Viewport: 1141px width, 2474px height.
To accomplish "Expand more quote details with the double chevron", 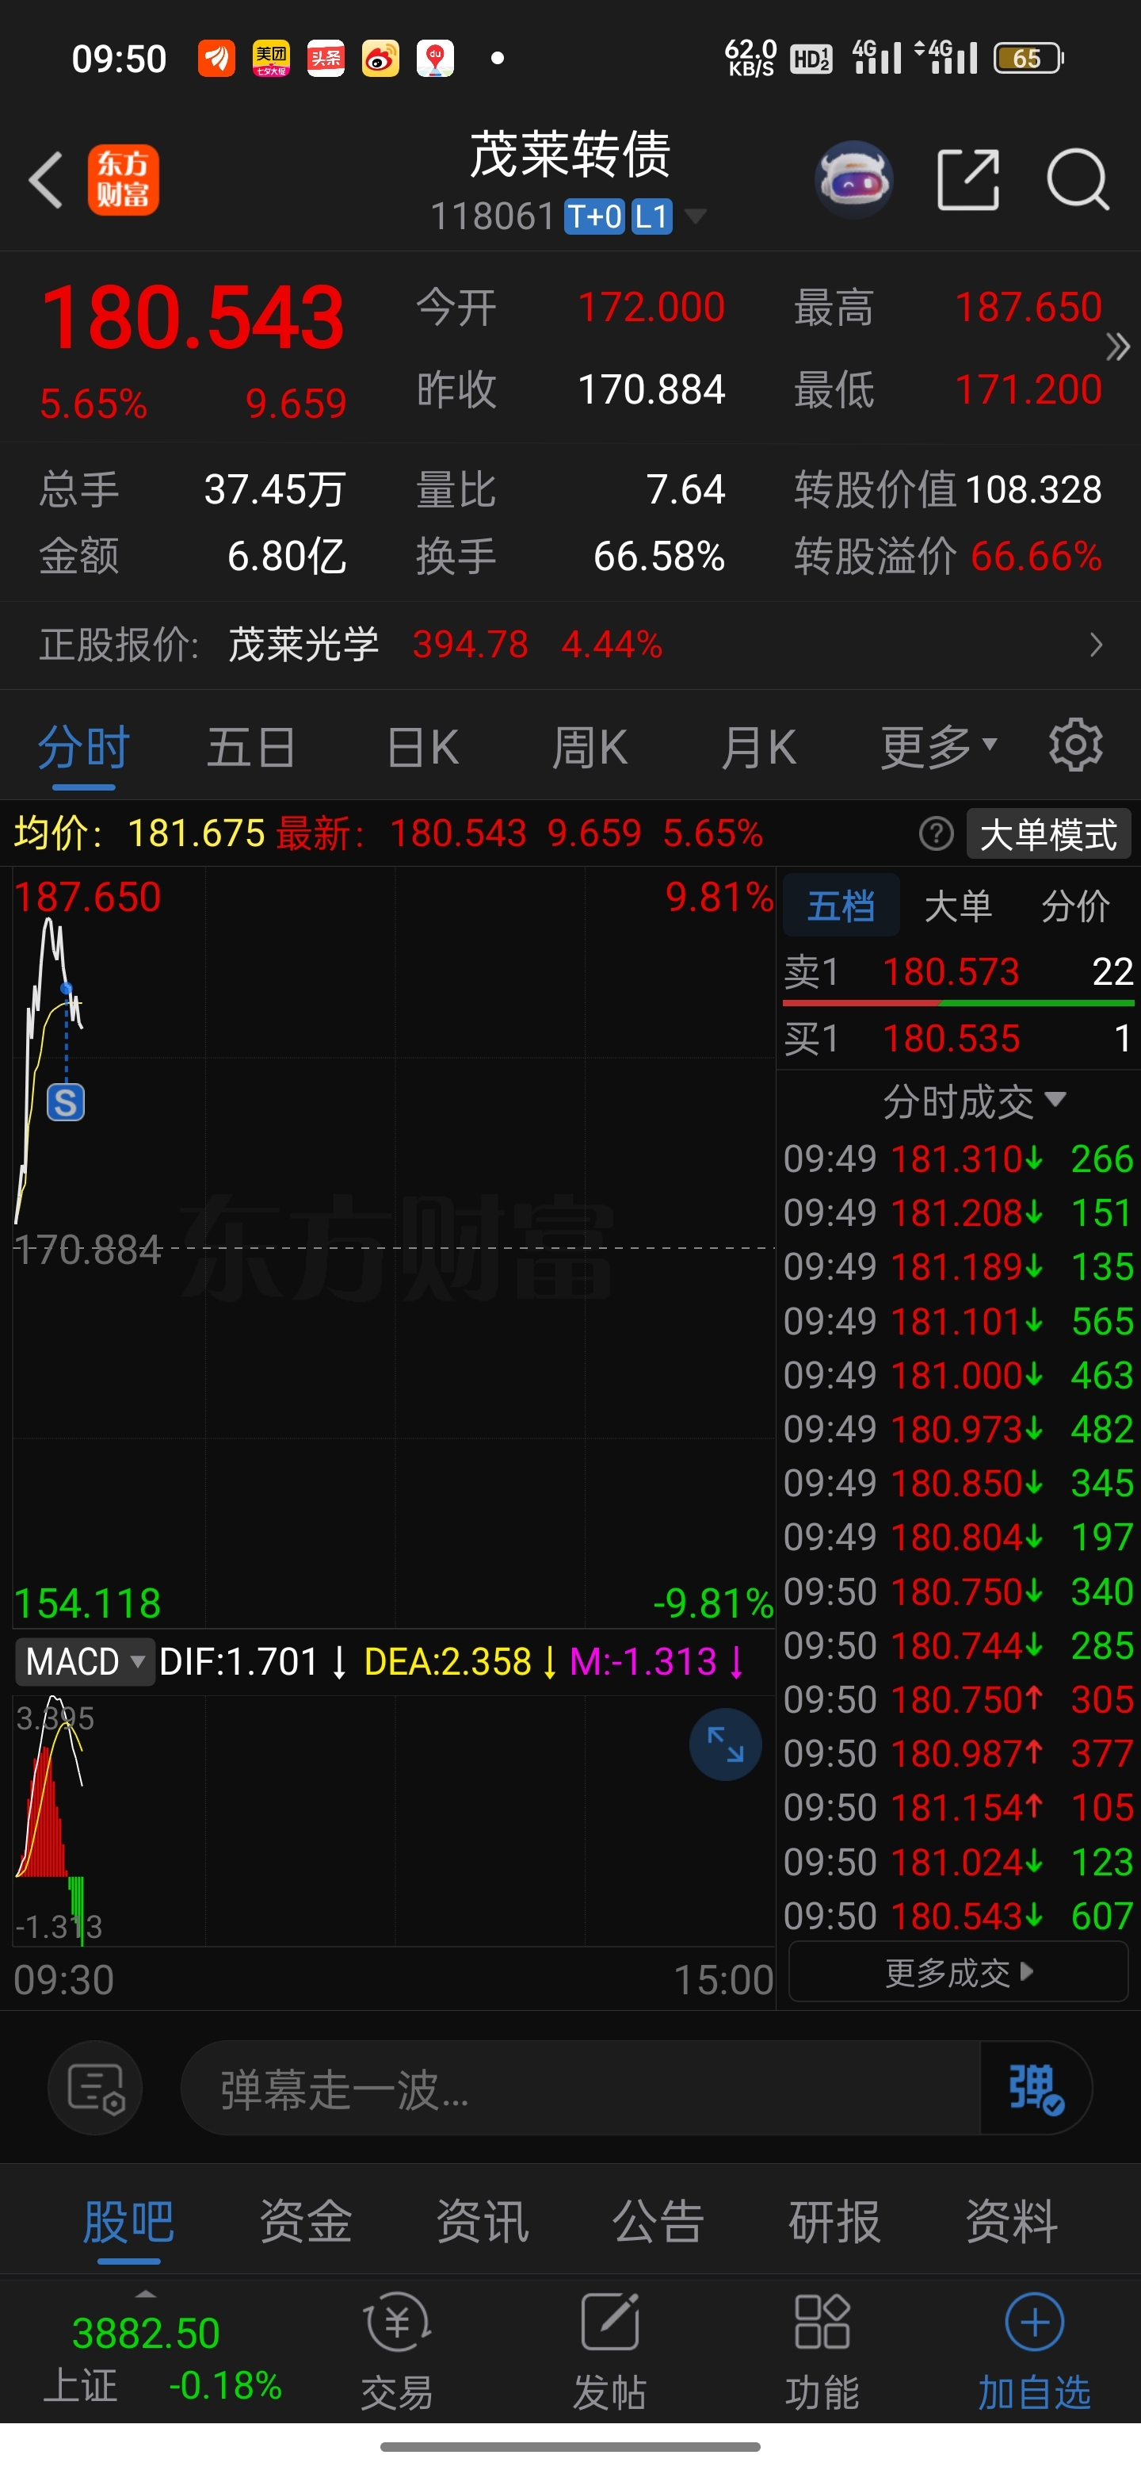I will pyautogui.click(x=1117, y=347).
